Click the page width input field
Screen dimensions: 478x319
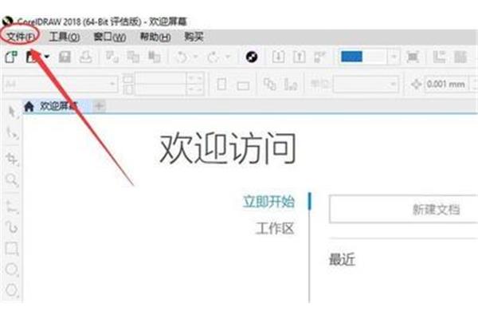pos(161,78)
